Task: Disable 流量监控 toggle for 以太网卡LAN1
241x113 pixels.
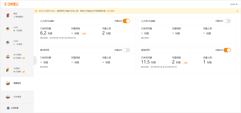Action: [126, 21]
